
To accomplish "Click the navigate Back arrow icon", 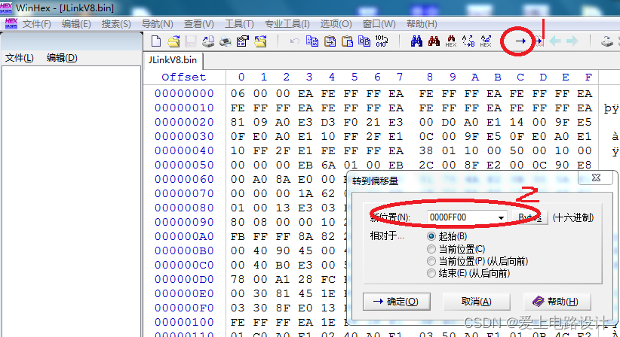I will click(x=555, y=41).
